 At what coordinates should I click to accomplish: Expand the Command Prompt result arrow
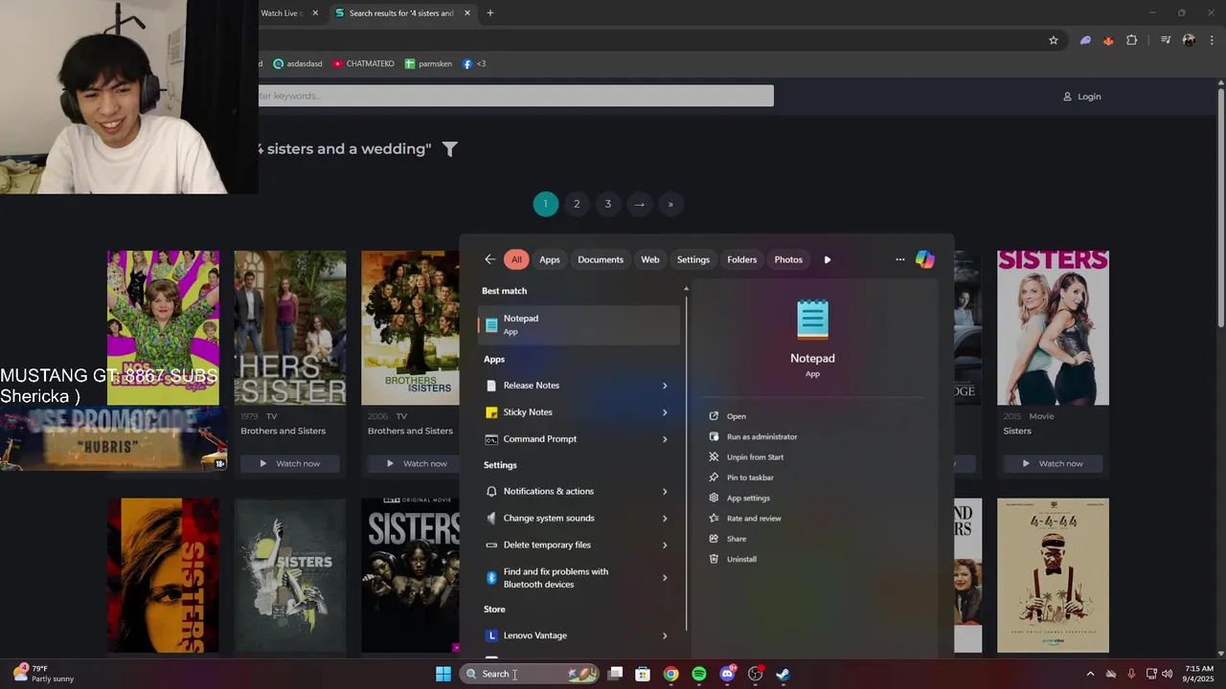[x=665, y=439]
